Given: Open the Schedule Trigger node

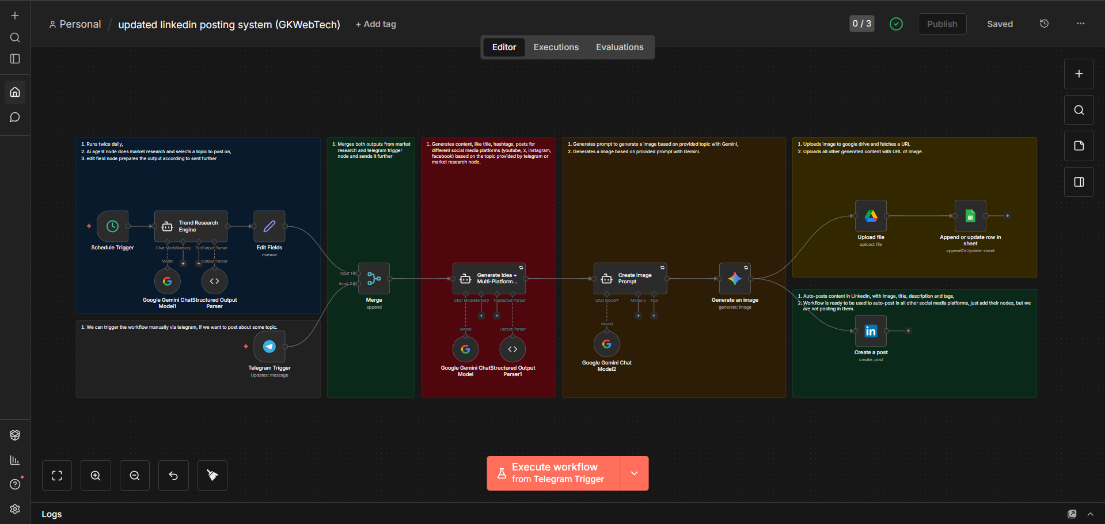Looking at the screenshot, I should click(x=112, y=226).
